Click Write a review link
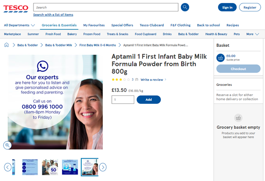The image size is (265, 181). [152, 80]
